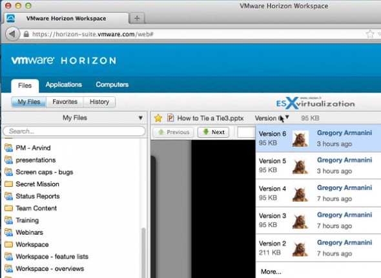Click the Status Reports folder icon
The width and height of the screenshot is (381, 278).
point(9,196)
